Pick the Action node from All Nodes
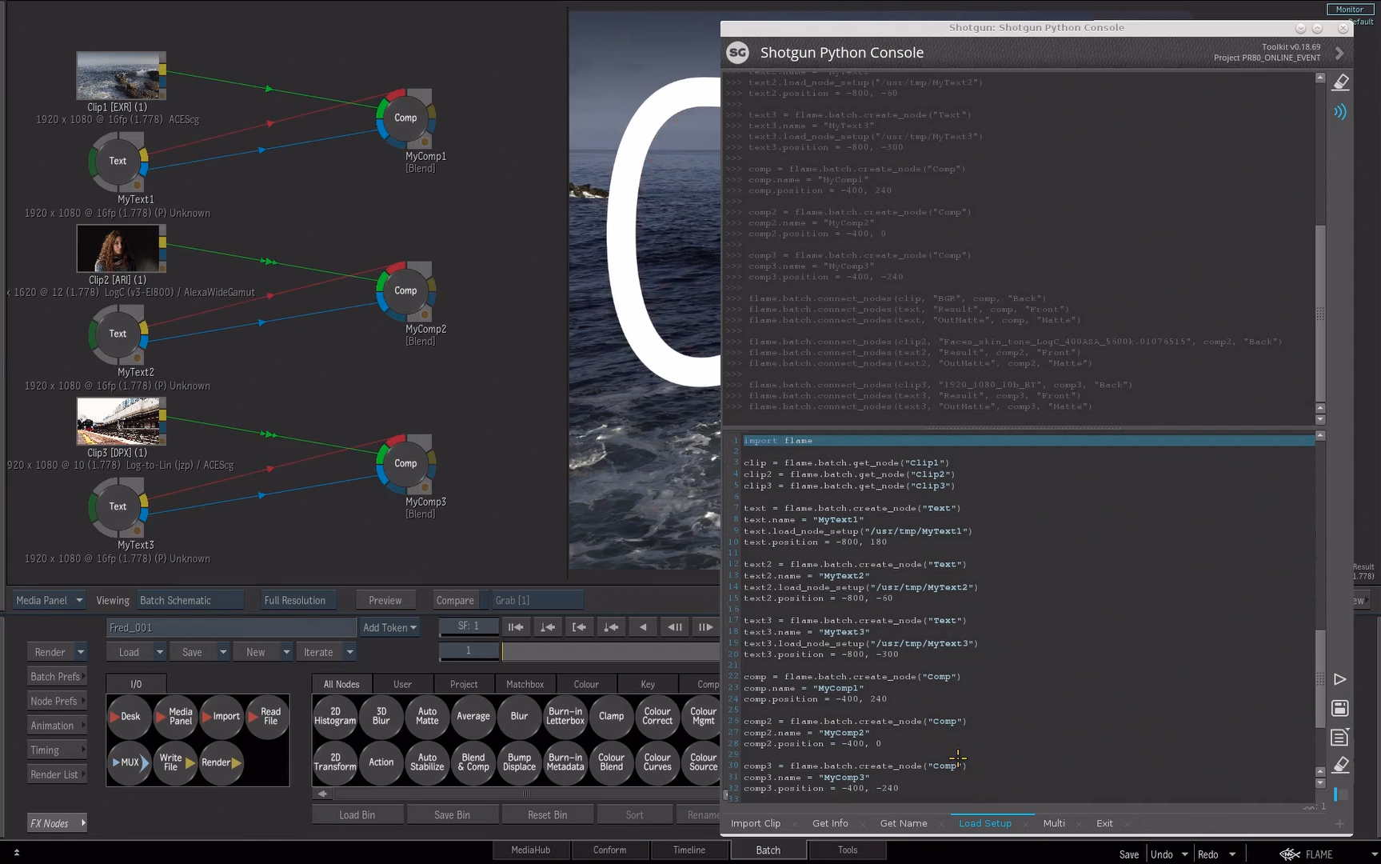This screenshot has width=1381, height=864. pos(381,762)
